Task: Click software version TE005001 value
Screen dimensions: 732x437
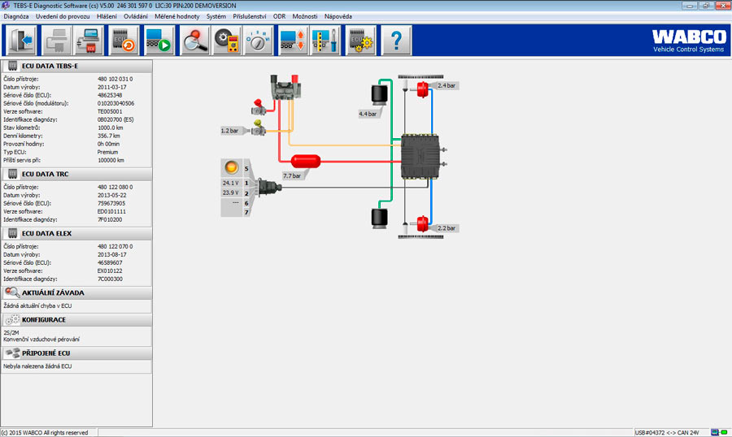Action: (x=110, y=111)
